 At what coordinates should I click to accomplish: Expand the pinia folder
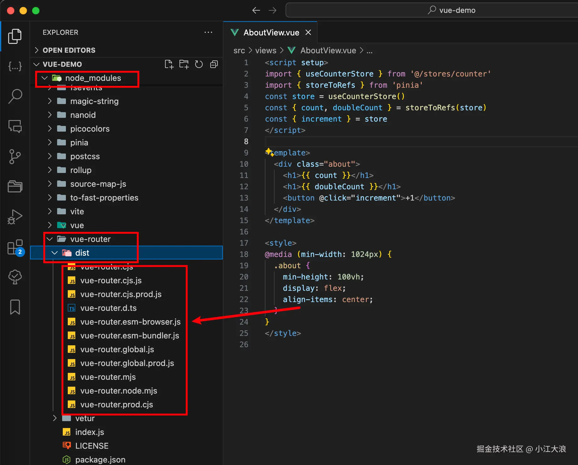[79, 143]
